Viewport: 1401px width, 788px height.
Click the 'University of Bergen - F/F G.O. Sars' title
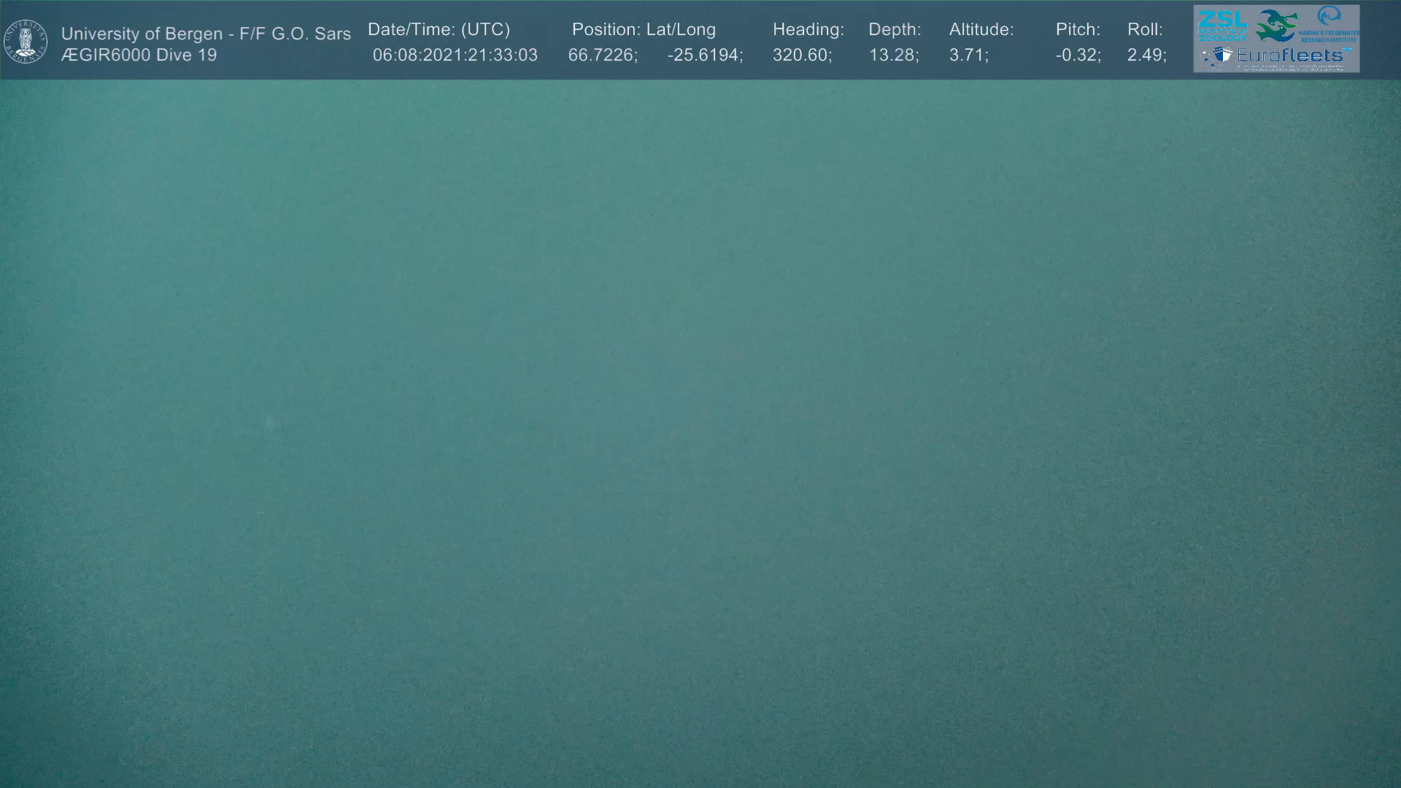[206, 34]
